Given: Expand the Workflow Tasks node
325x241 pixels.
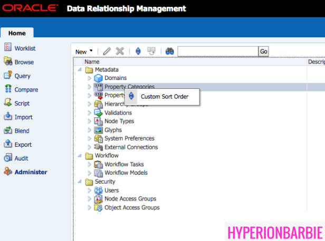Looking at the screenshot, I should point(89,165).
